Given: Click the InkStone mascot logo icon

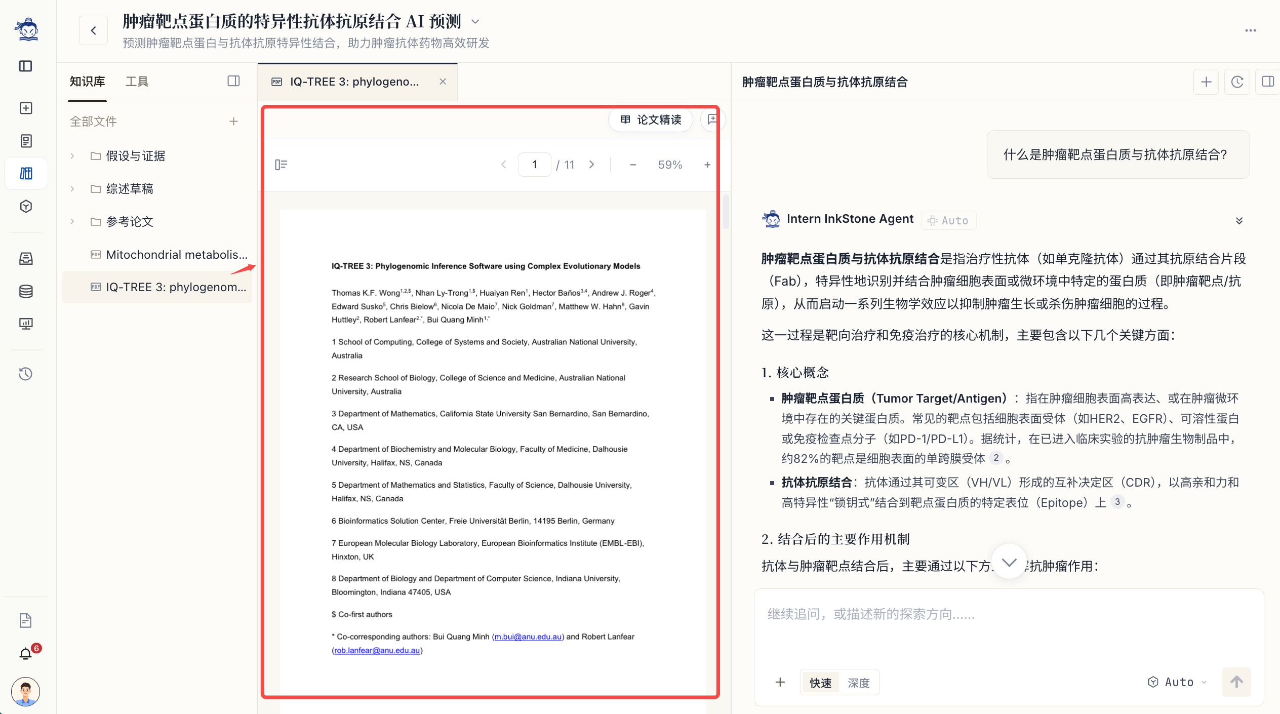Looking at the screenshot, I should pos(26,29).
